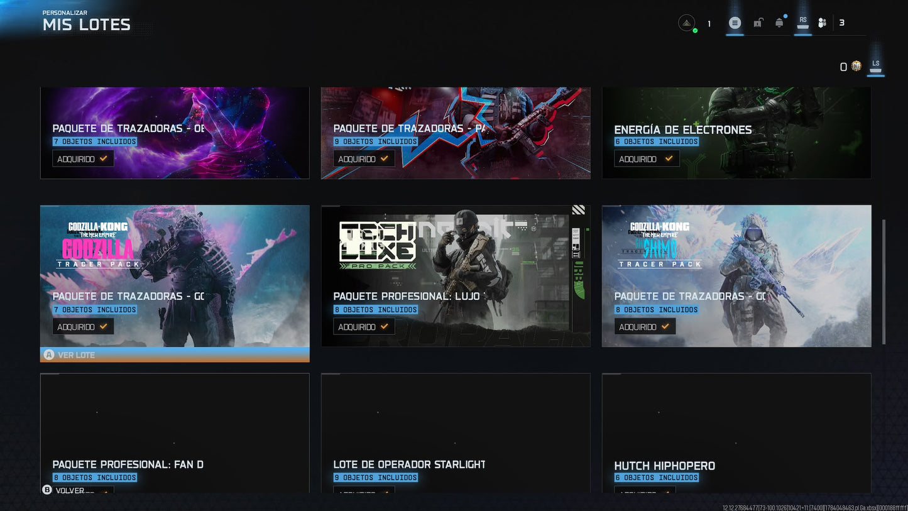Screen dimensions: 908x511
Task: Click the striped corner icon on Tech Luxe card
Action: [579, 210]
